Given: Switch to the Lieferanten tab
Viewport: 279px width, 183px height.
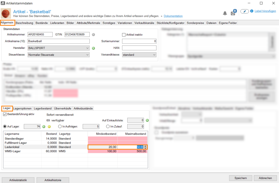Looking at the screenshot, I should [x=57, y=23].
